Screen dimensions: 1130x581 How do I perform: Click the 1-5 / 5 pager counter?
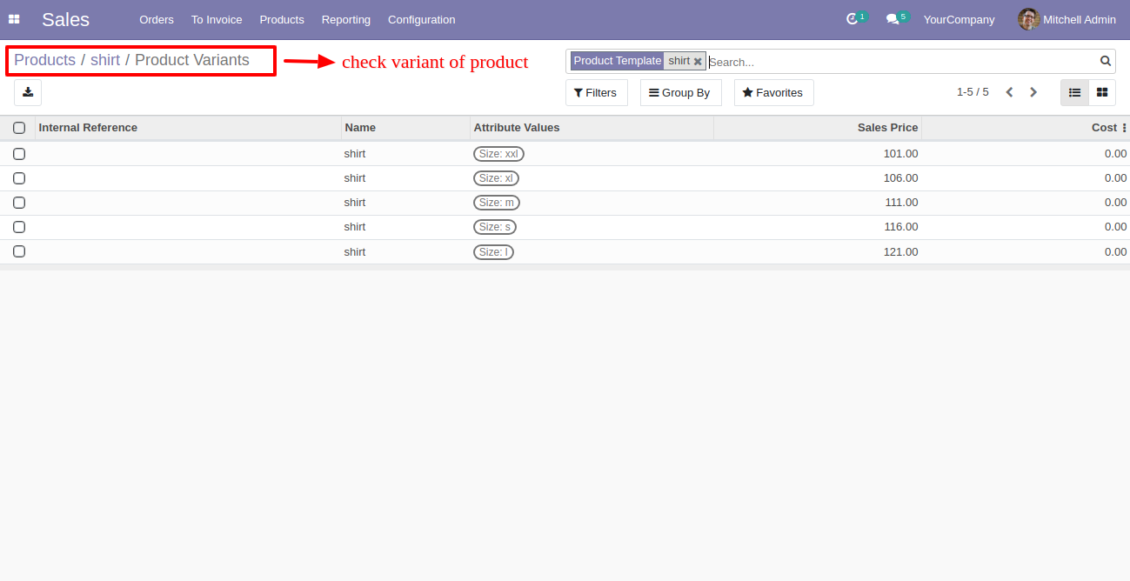pos(973,92)
